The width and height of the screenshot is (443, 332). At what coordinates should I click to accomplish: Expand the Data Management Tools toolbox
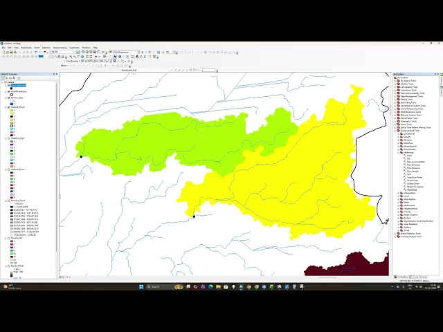tap(395, 96)
